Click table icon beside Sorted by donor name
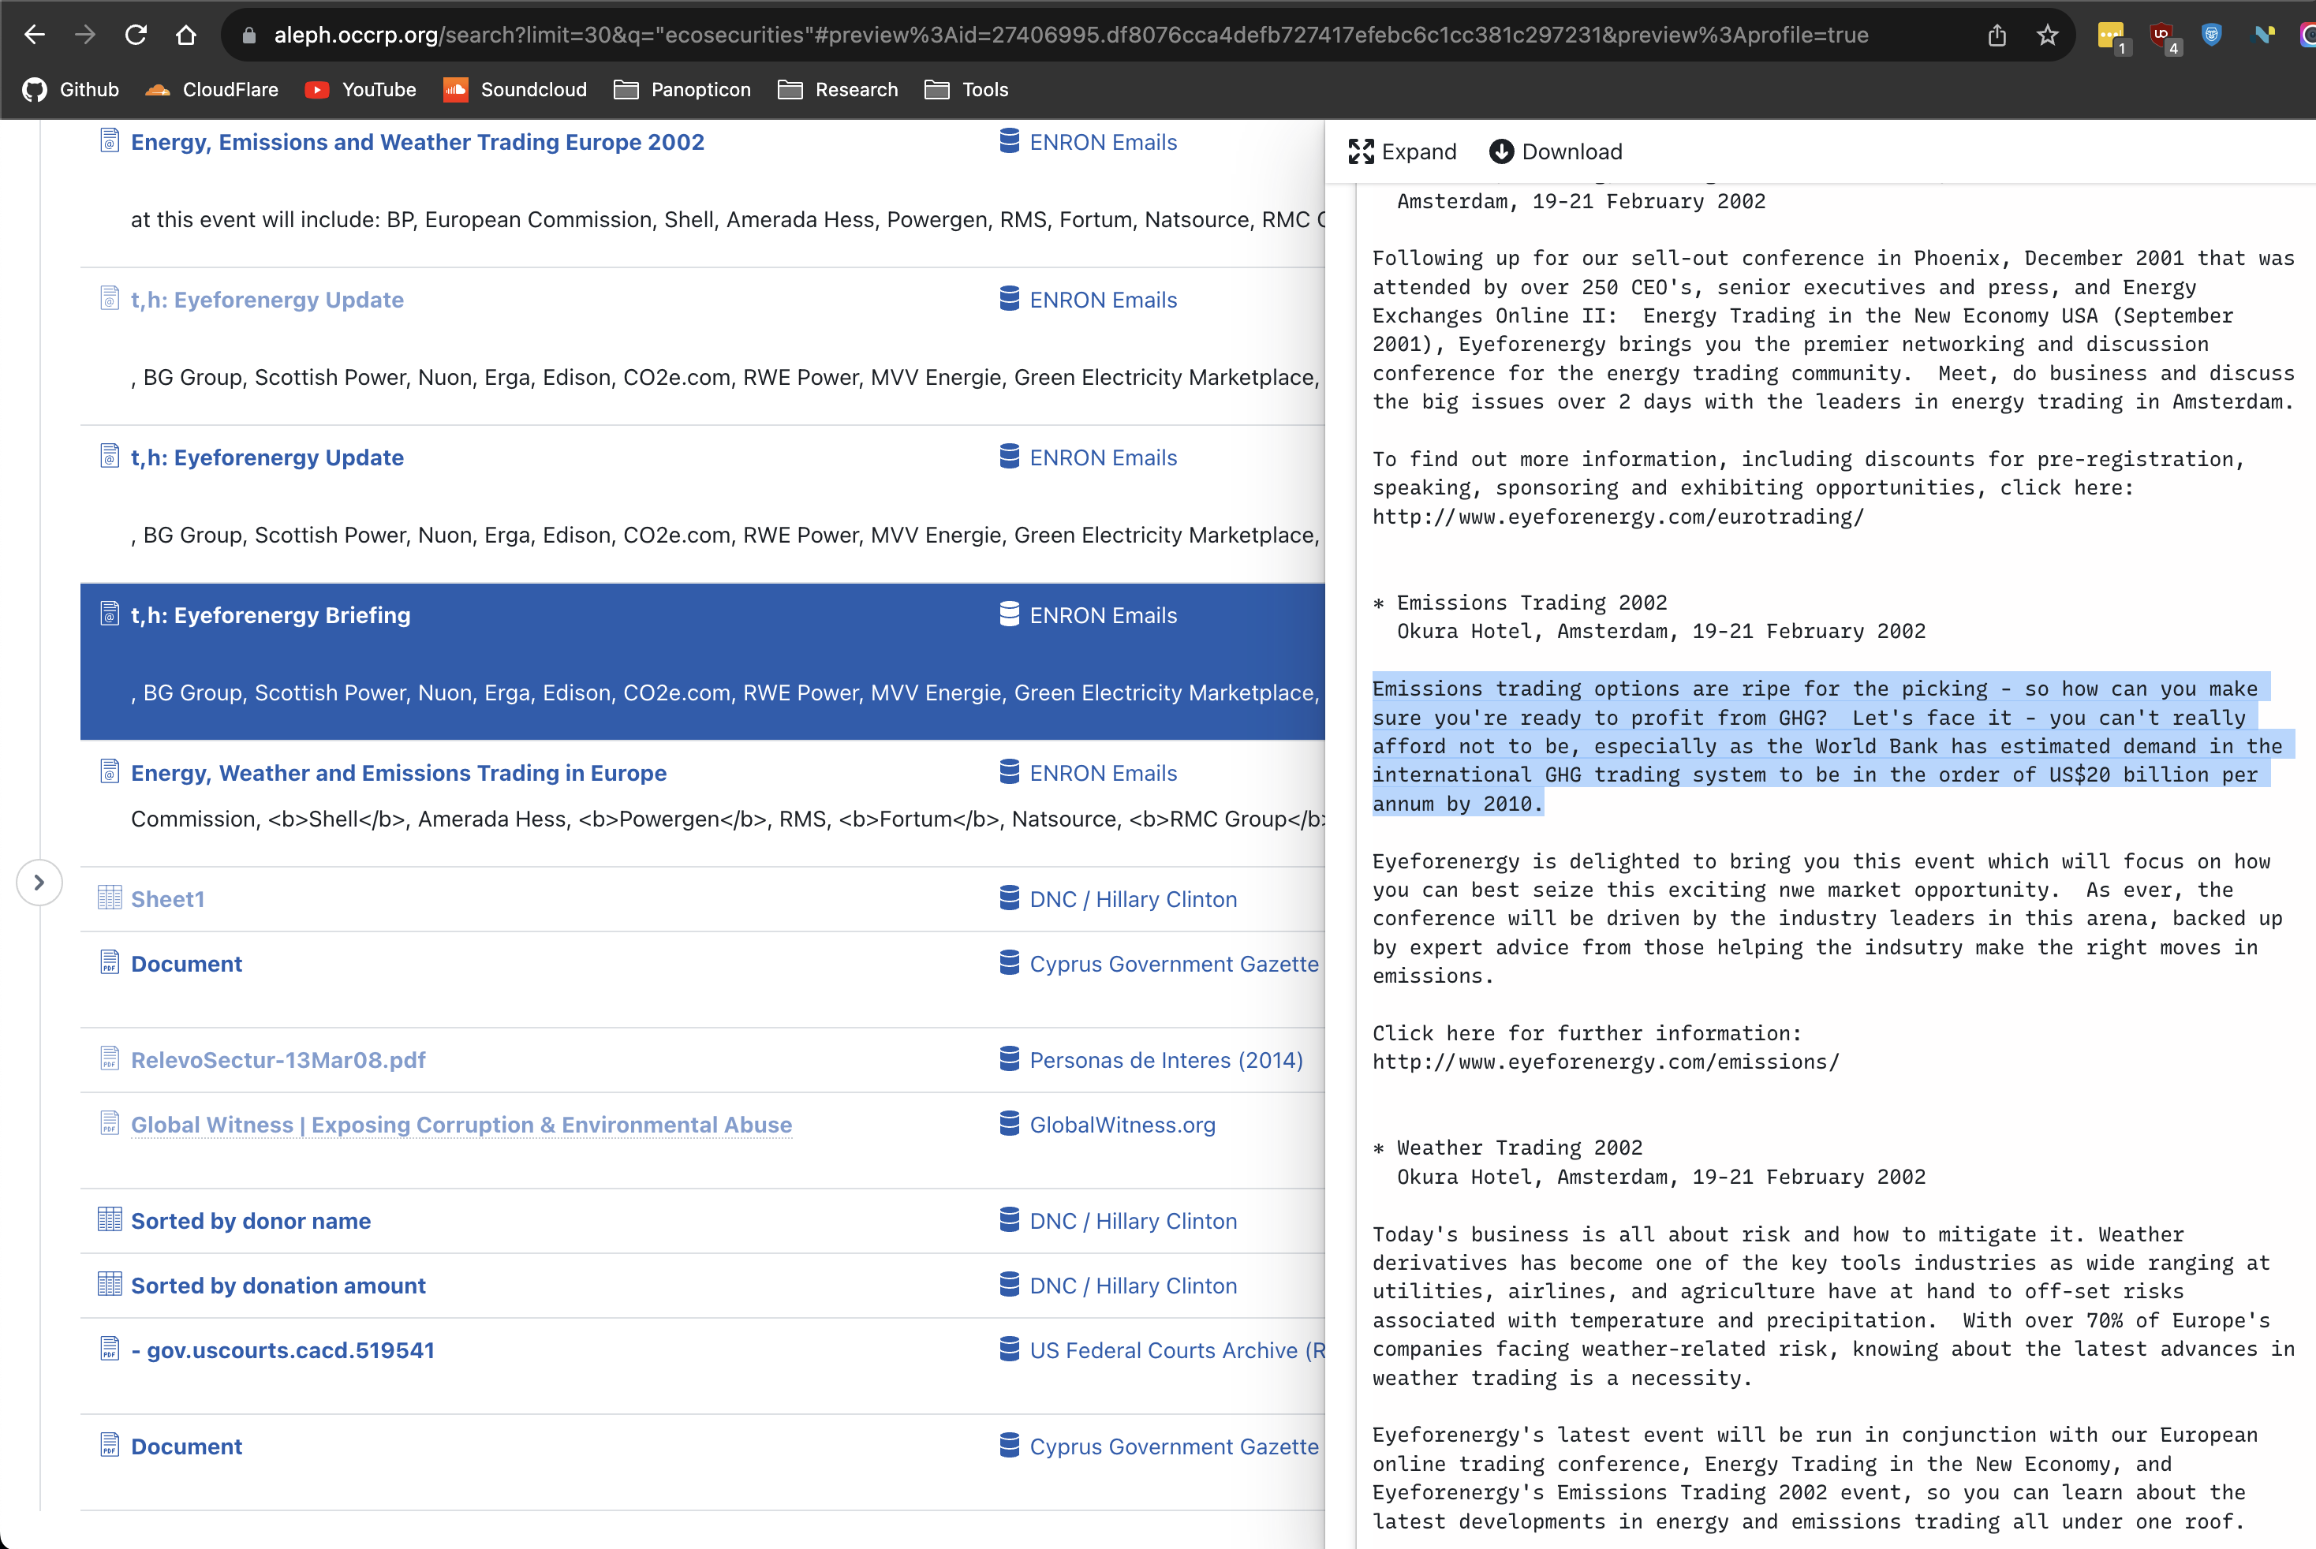 110,1219
